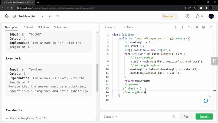Viewport: 218px width, 123px height.
Task: Share this page from the address bar
Action: [190, 8]
